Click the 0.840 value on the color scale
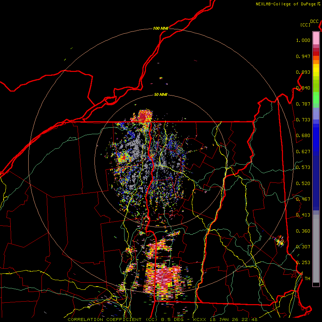Screen dimensions: 322x322 click(303, 88)
